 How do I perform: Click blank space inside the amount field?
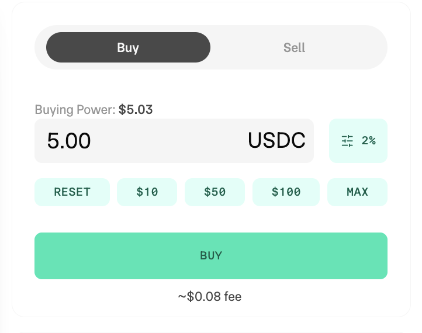(170, 141)
